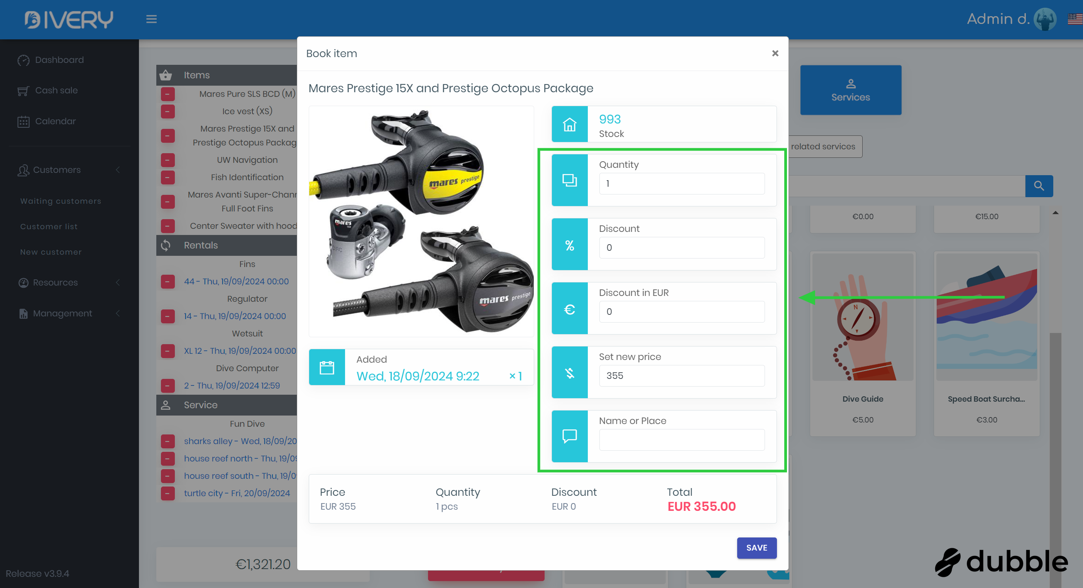Click the hamburger menu icon
The height and width of the screenshot is (588, 1083).
coord(151,19)
